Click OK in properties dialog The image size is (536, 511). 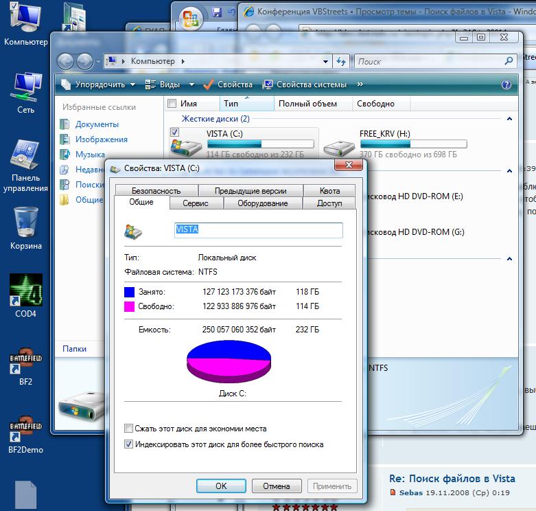221,486
